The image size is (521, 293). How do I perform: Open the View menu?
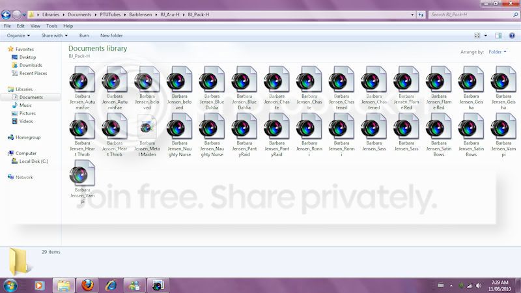coord(35,26)
